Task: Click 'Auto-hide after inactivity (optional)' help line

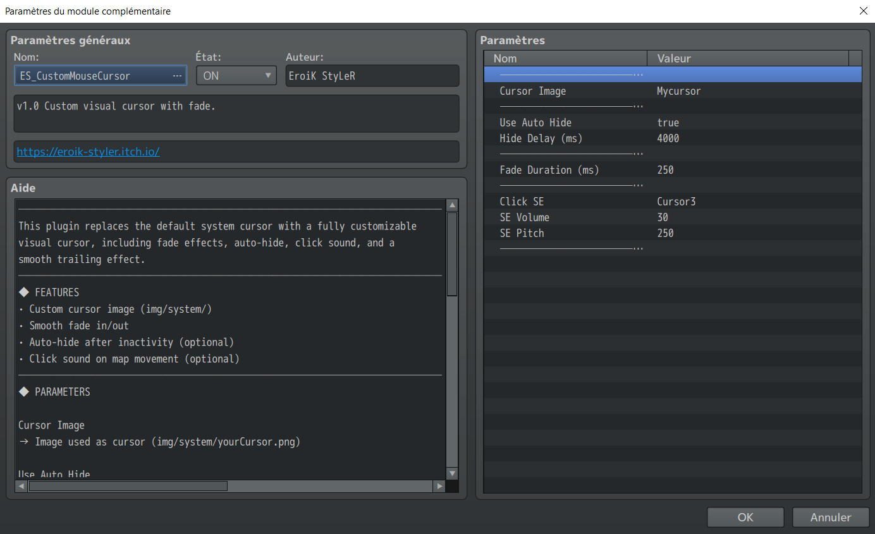Action: pyautogui.click(x=132, y=342)
